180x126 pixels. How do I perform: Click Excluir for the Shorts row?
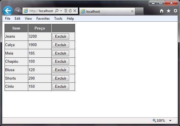[61, 78]
